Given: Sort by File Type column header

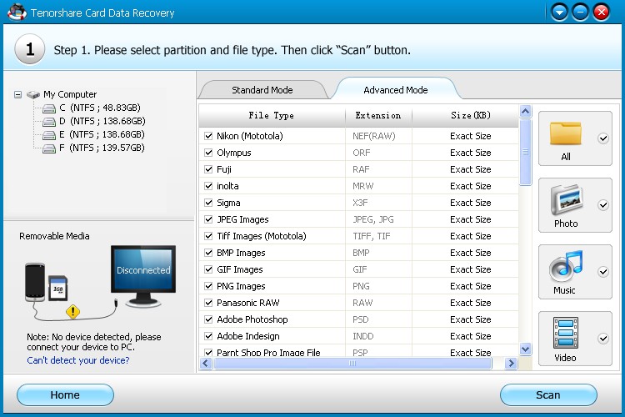Looking at the screenshot, I should point(272,116).
